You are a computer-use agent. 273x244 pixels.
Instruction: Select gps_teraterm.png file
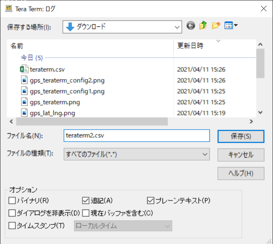point(55,102)
